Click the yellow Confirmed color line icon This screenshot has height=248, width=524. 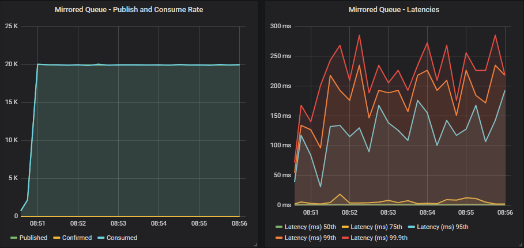click(56, 238)
